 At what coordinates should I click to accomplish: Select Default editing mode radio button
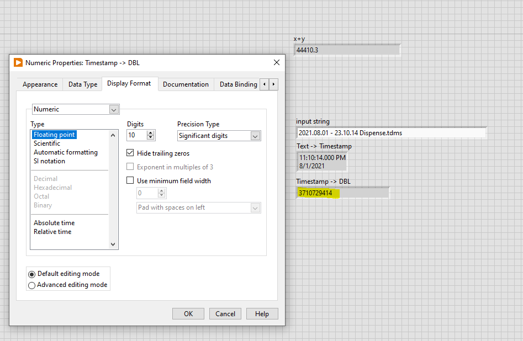point(31,274)
